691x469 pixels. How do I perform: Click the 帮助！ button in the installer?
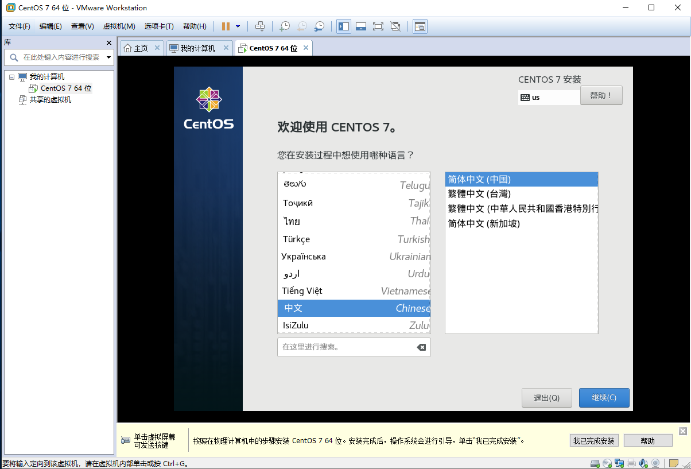point(601,95)
